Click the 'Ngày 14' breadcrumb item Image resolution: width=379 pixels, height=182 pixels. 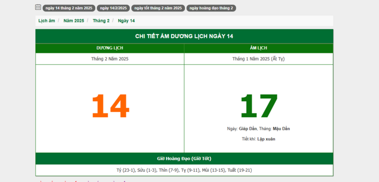pyautogui.click(x=127, y=21)
